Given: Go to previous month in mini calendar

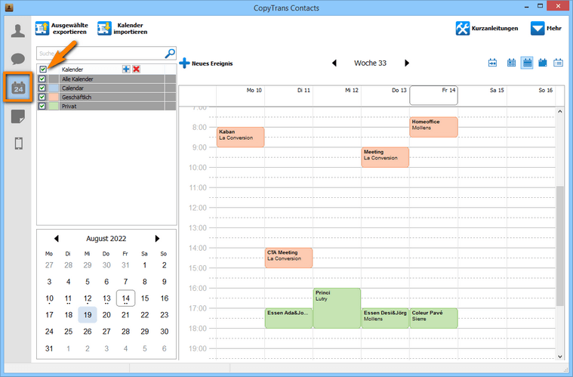Looking at the screenshot, I should 57,239.
